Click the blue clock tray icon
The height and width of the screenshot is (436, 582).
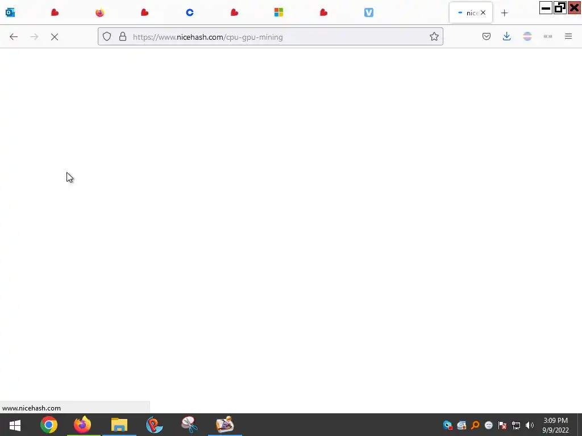pos(448,425)
